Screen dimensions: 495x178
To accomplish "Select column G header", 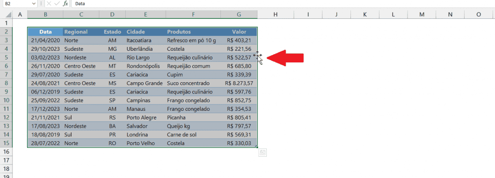I will click(239, 14).
